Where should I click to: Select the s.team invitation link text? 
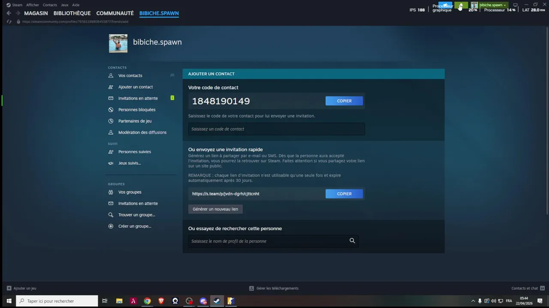click(226, 194)
